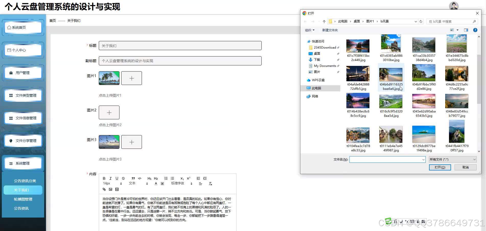
Task: Expand the address bar path history dropdown
Action: point(416,21)
